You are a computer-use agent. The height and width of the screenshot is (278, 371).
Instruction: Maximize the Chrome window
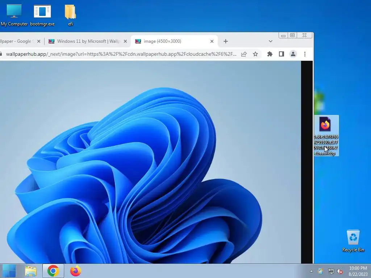[292, 35]
